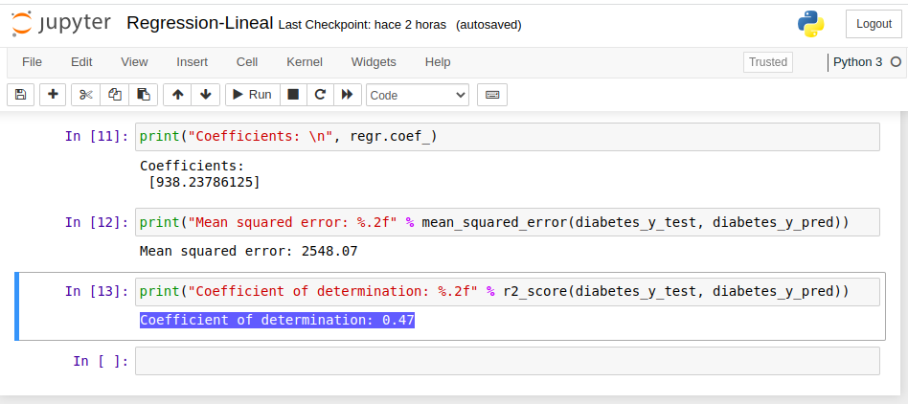Move selected cell down arrow
Viewport: 908px width, 404px height.
[x=205, y=95]
